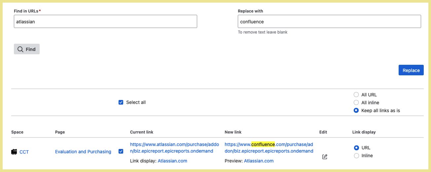Click the Find button
The image size is (431, 172).
pyautogui.click(x=27, y=49)
